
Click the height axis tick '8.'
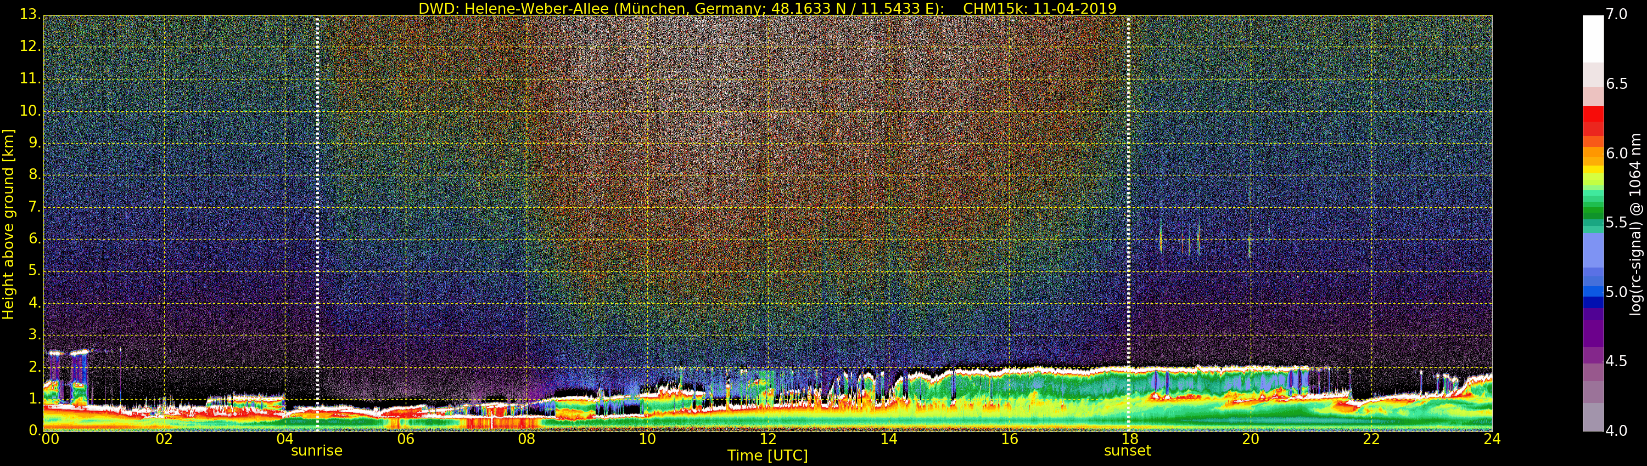(35, 175)
